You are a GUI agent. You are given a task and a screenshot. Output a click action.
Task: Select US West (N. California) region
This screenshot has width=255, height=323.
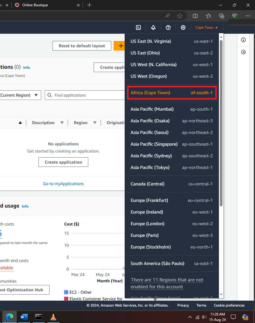(171, 65)
